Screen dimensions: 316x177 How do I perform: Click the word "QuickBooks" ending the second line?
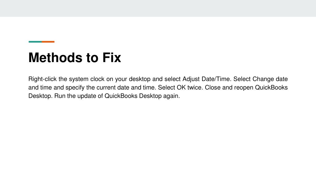(x=271, y=88)
